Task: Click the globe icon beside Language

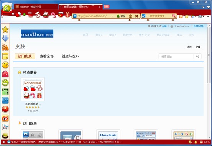Action: [172, 26]
